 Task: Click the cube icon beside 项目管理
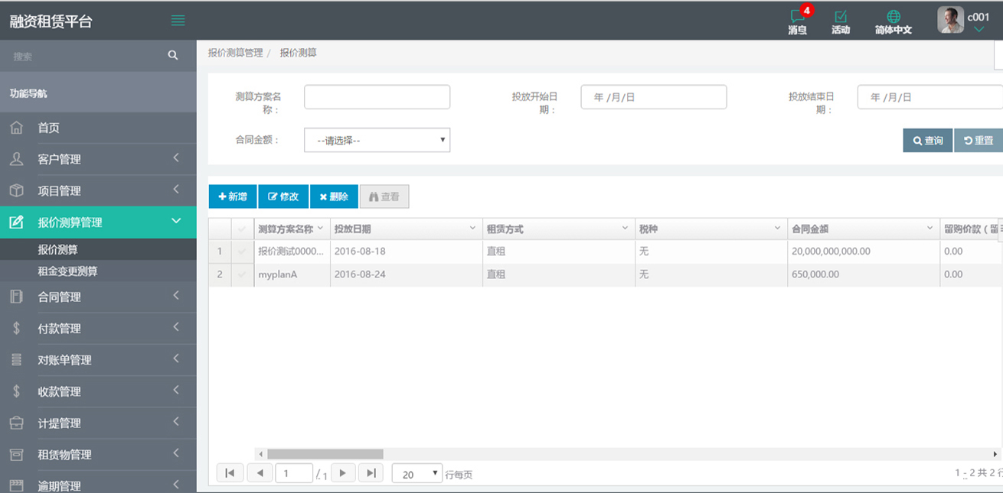click(16, 190)
